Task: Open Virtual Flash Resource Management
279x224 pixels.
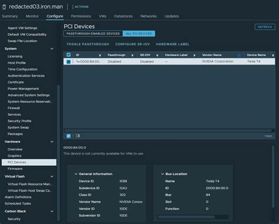Action: coord(29,184)
